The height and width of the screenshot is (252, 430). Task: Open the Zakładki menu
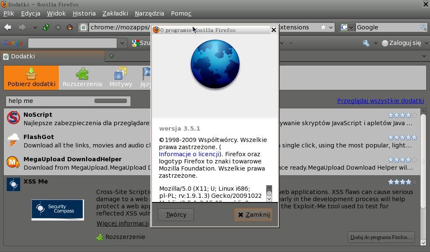pyautogui.click(x=115, y=13)
